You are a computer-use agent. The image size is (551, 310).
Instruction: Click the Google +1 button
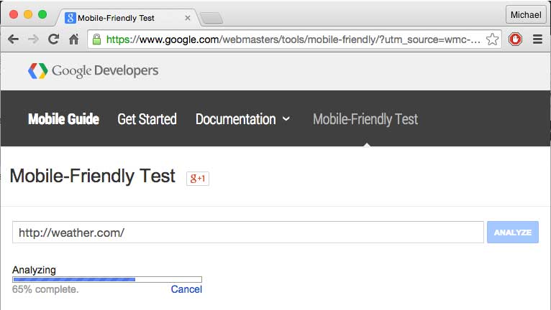[198, 178]
